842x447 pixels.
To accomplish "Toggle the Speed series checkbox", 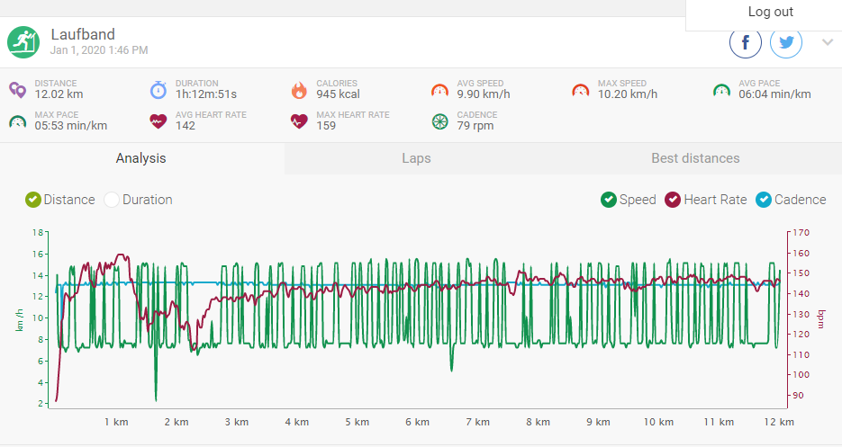I will [x=609, y=200].
